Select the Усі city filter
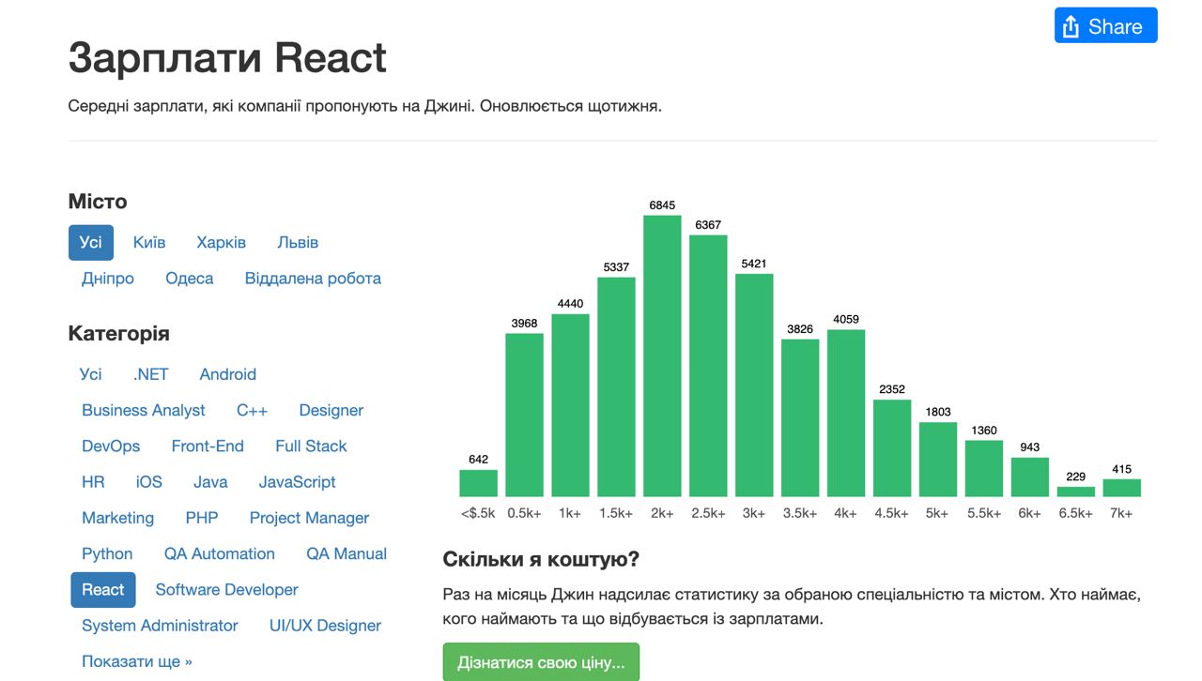 click(91, 242)
